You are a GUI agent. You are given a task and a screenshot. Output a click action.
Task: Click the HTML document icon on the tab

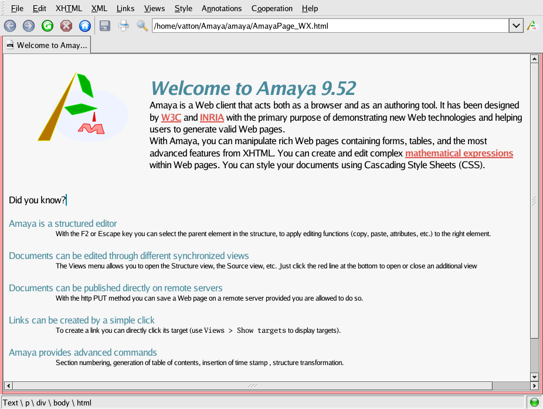[10, 45]
